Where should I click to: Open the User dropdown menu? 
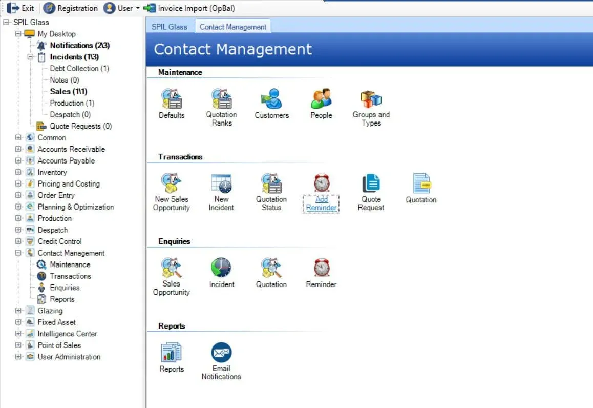click(x=121, y=8)
